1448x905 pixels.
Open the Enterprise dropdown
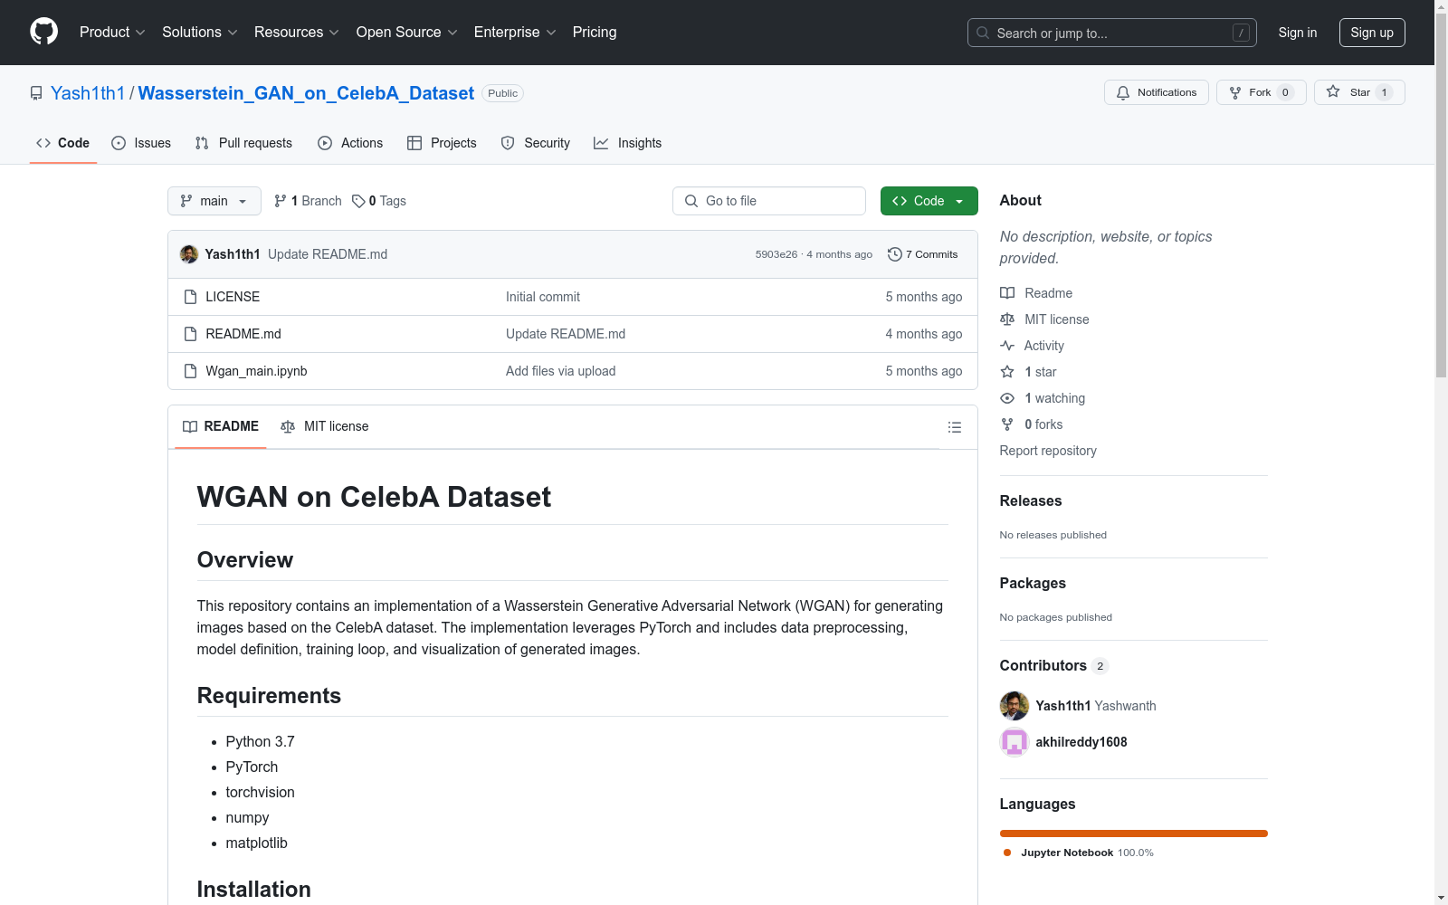[x=515, y=33]
